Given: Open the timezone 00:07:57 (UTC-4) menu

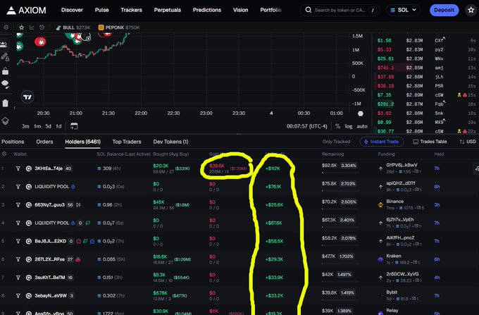Looking at the screenshot, I should [x=306, y=126].
